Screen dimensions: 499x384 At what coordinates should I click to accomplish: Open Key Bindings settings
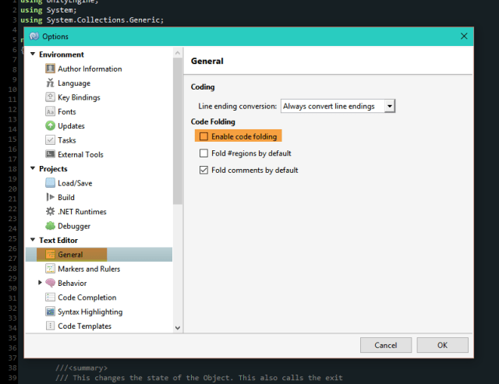click(79, 97)
